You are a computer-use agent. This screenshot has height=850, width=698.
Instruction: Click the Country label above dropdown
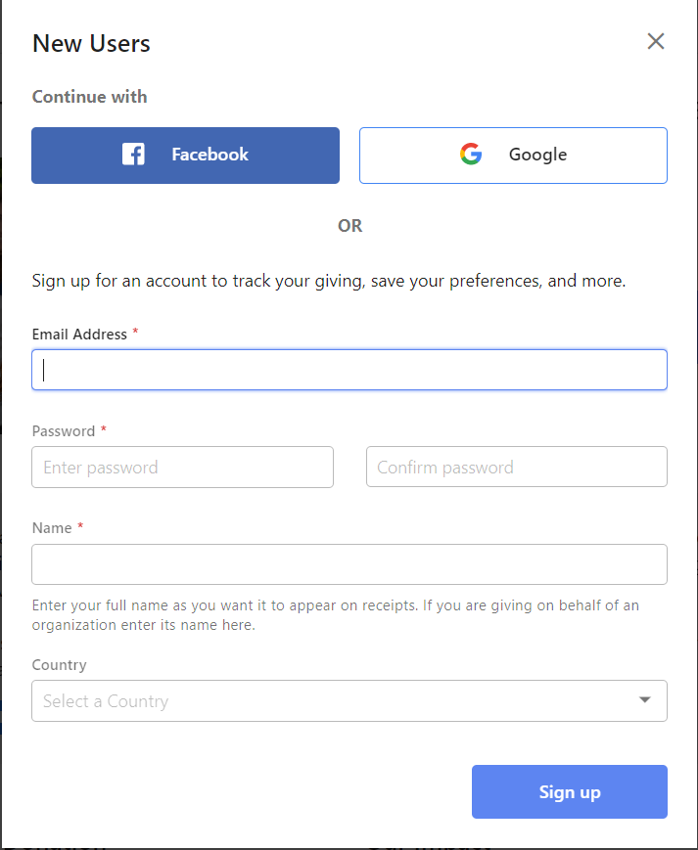click(x=59, y=665)
